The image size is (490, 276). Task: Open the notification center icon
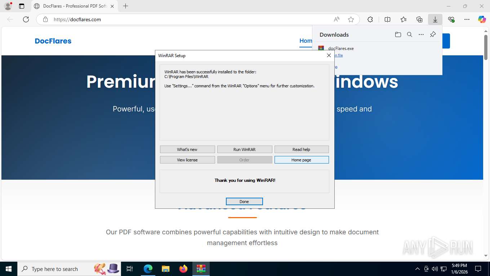click(x=478, y=269)
